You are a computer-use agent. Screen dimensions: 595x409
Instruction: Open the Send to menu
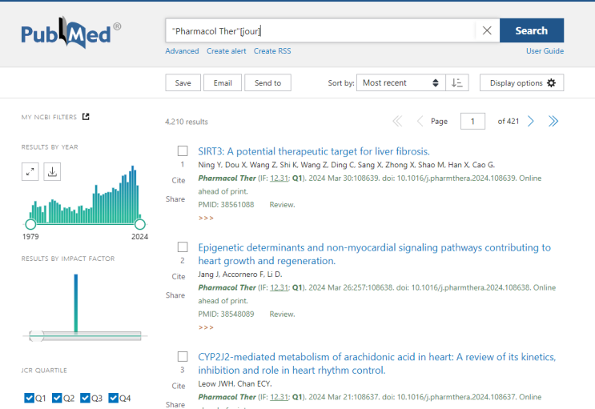(267, 83)
